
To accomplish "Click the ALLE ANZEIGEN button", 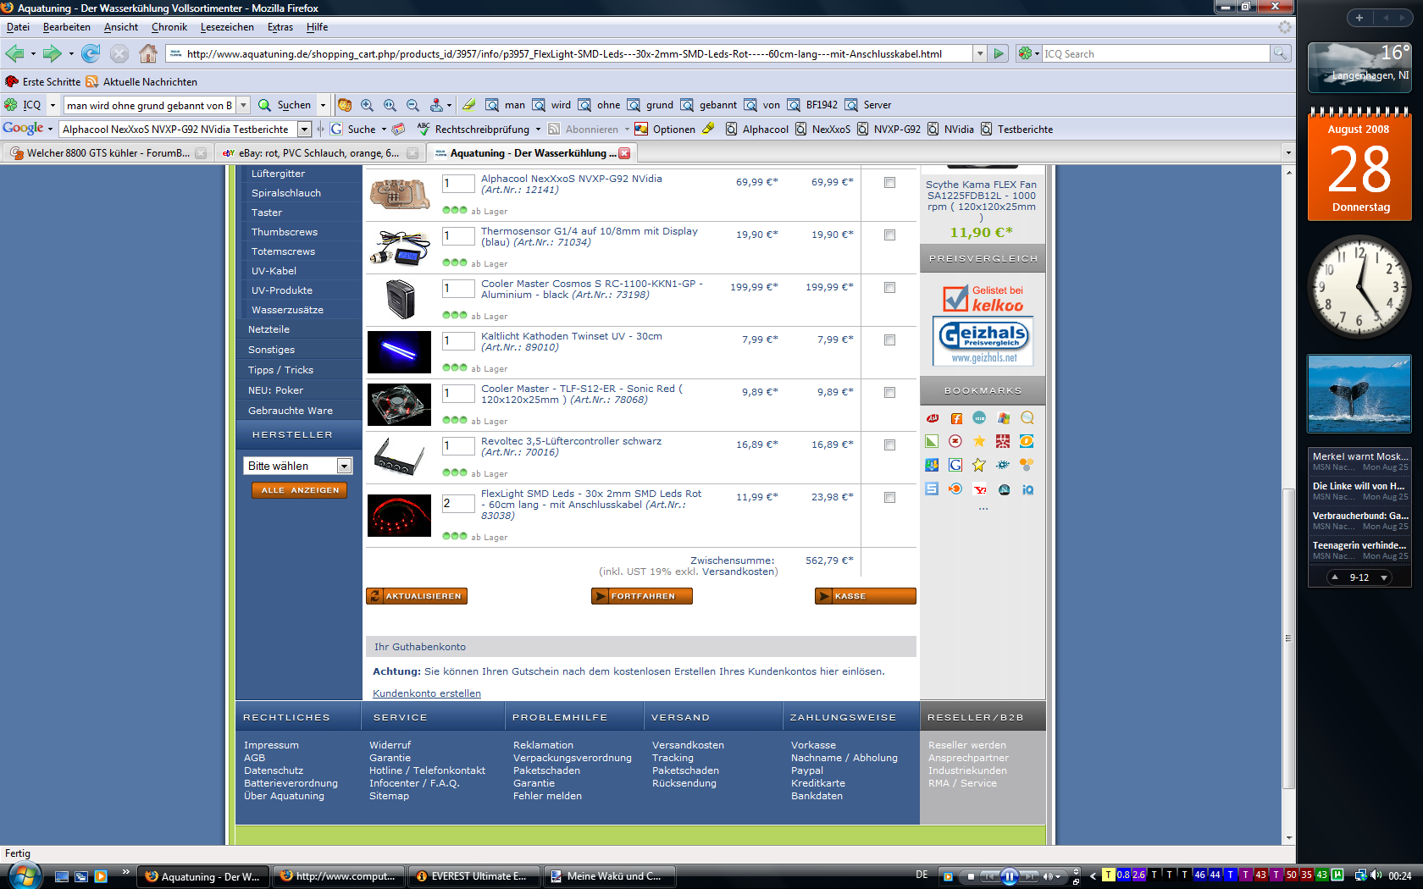I will [x=299, y=490].
